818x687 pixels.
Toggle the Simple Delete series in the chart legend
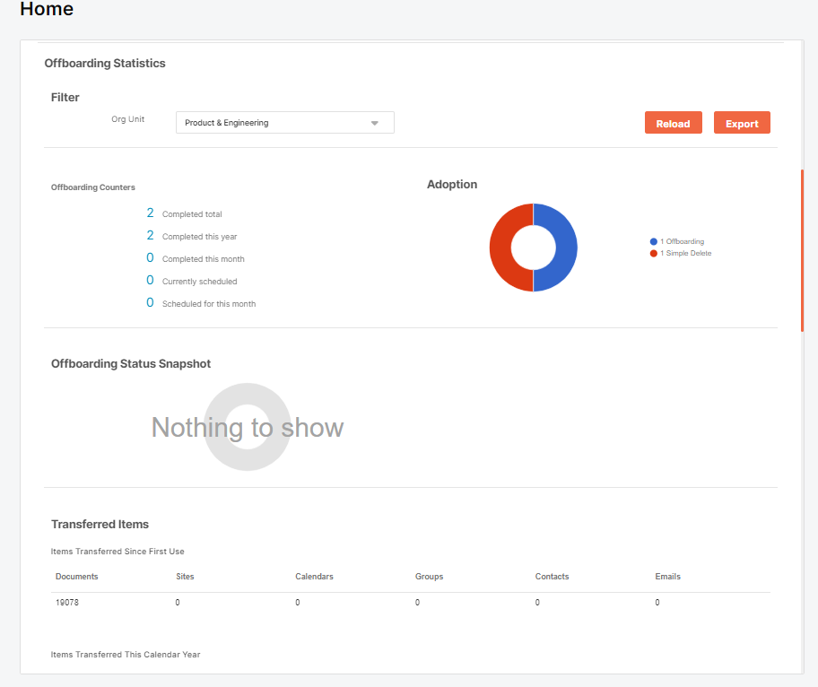[x=685, y=253]
